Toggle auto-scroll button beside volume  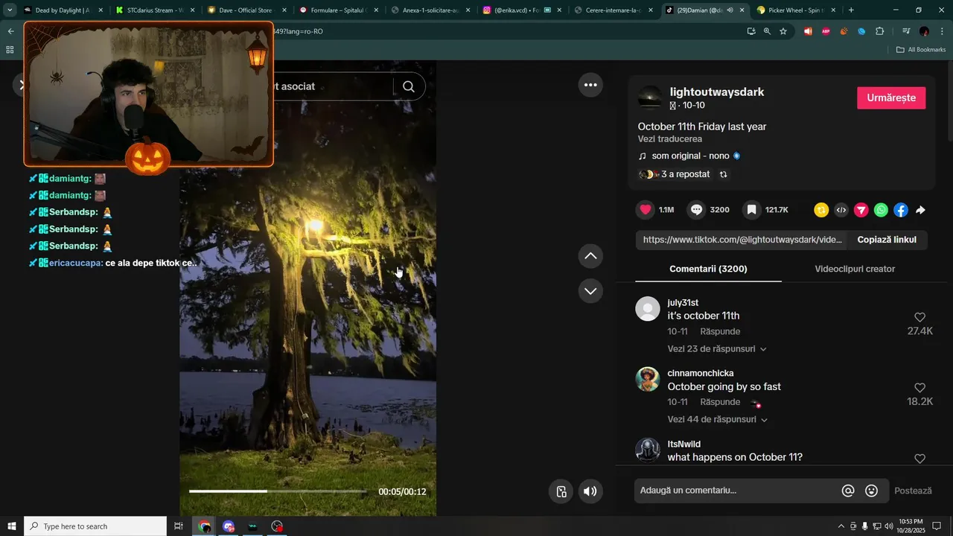pyautogui.click(x=561, y=491)
